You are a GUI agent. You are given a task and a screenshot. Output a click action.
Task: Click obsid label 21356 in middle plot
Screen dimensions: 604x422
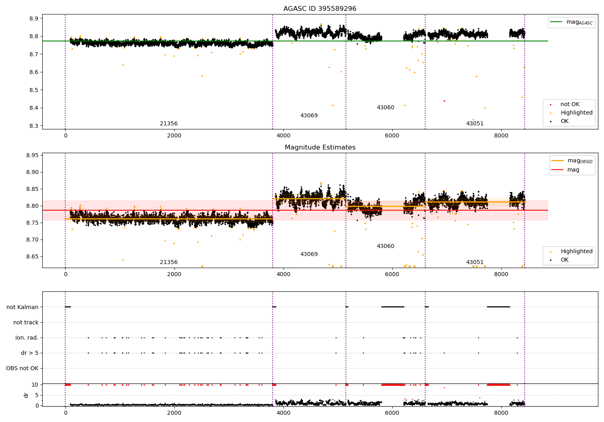point(169,262)
